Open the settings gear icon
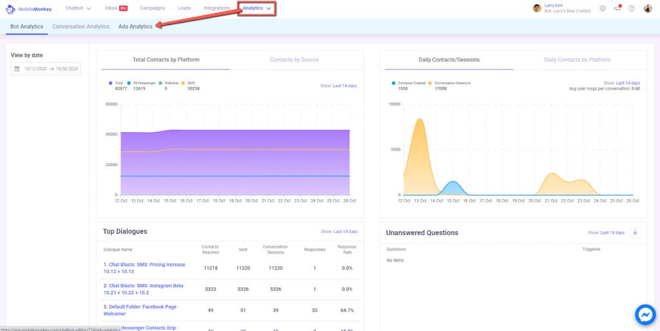 (603, 8)
